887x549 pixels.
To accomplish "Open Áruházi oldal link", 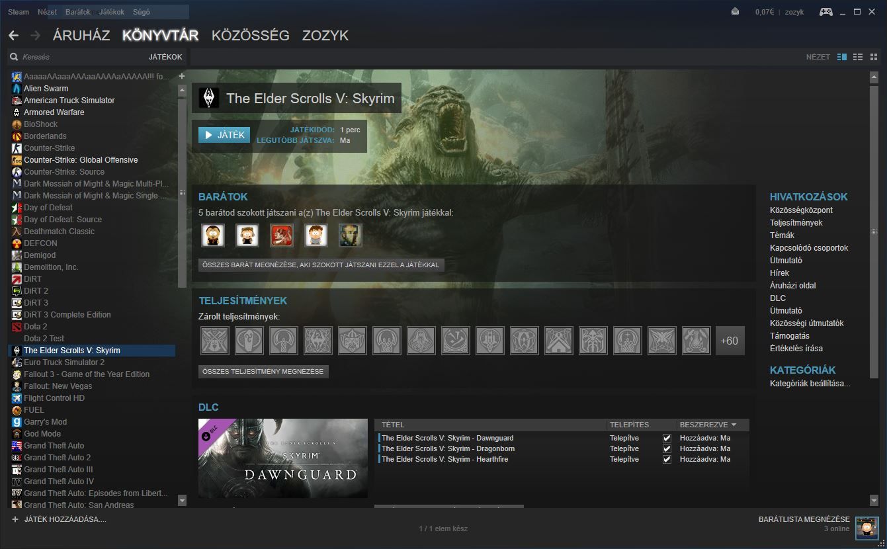I will tap(793, 286).
